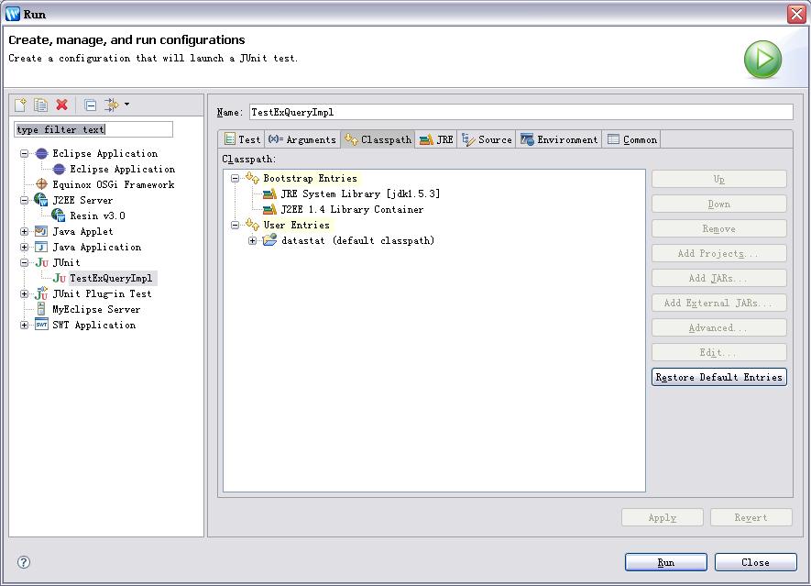Click the Bootstrap Entries icon
The width and height of the screenshot is (811, 586).
tap(252, 178)
